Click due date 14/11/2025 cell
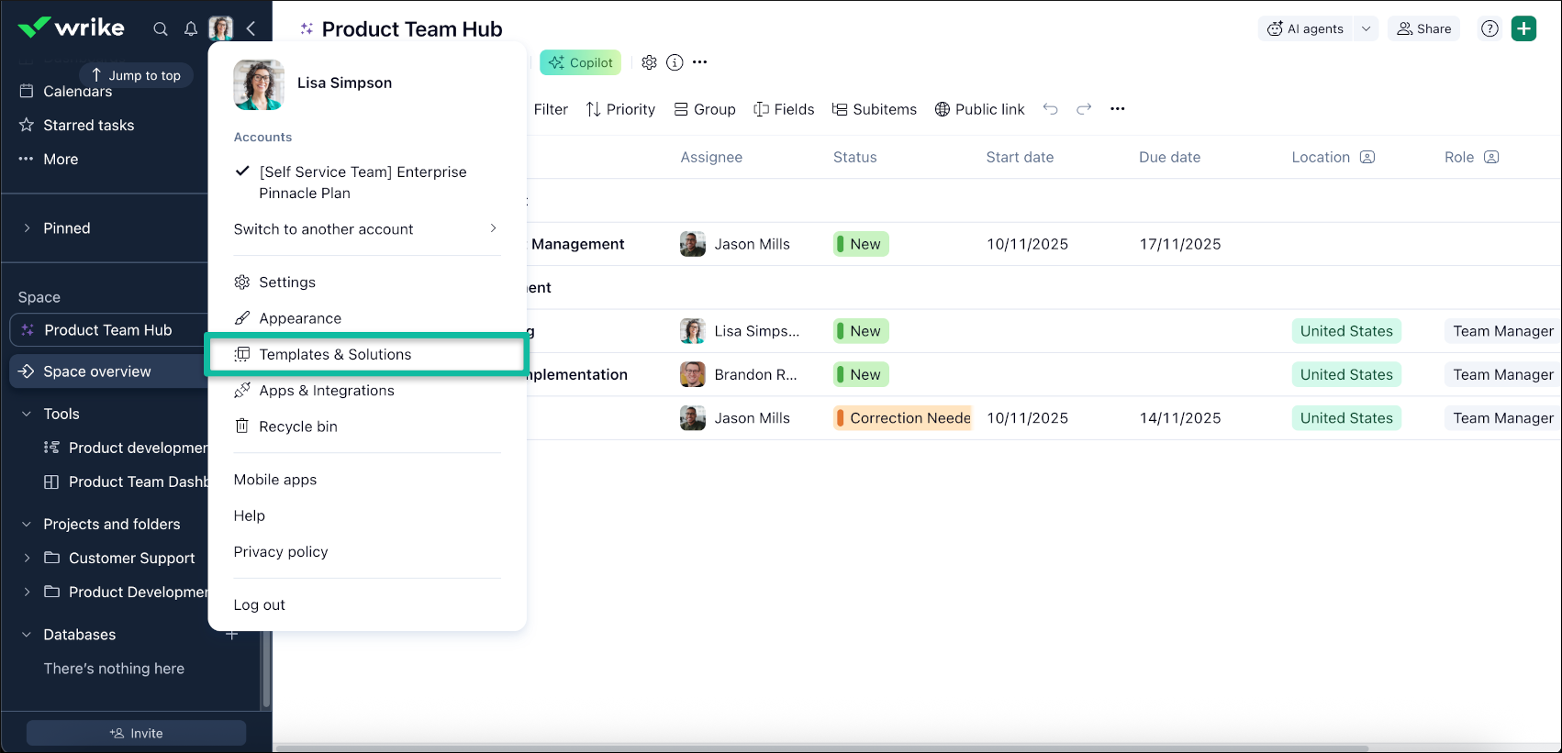The image size is (1562, 753). click(x=1180, y=418)
